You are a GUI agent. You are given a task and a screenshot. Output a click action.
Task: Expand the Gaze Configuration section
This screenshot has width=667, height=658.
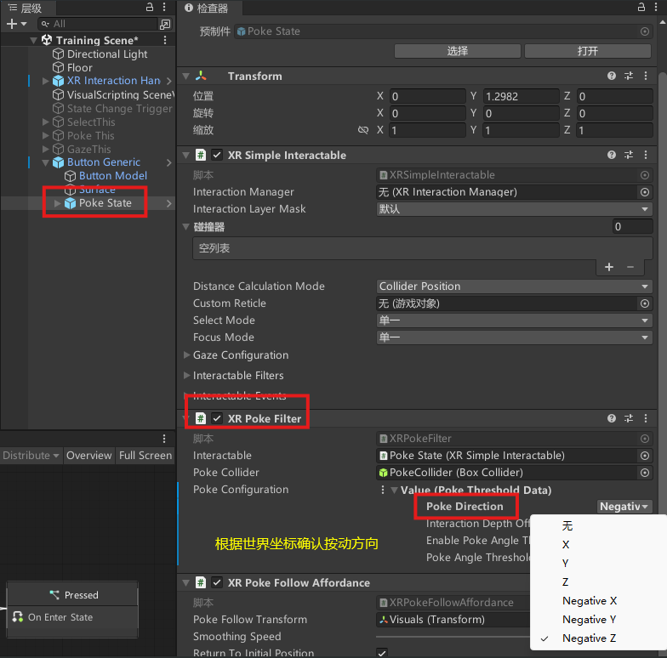187,355
